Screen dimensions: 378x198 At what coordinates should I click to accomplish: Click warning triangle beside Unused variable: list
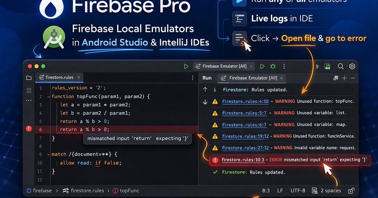click(x=215, y=113)
